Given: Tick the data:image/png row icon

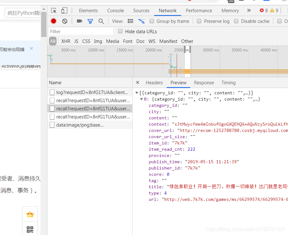Looking at the screenshot, I should [x=52, y=125].
